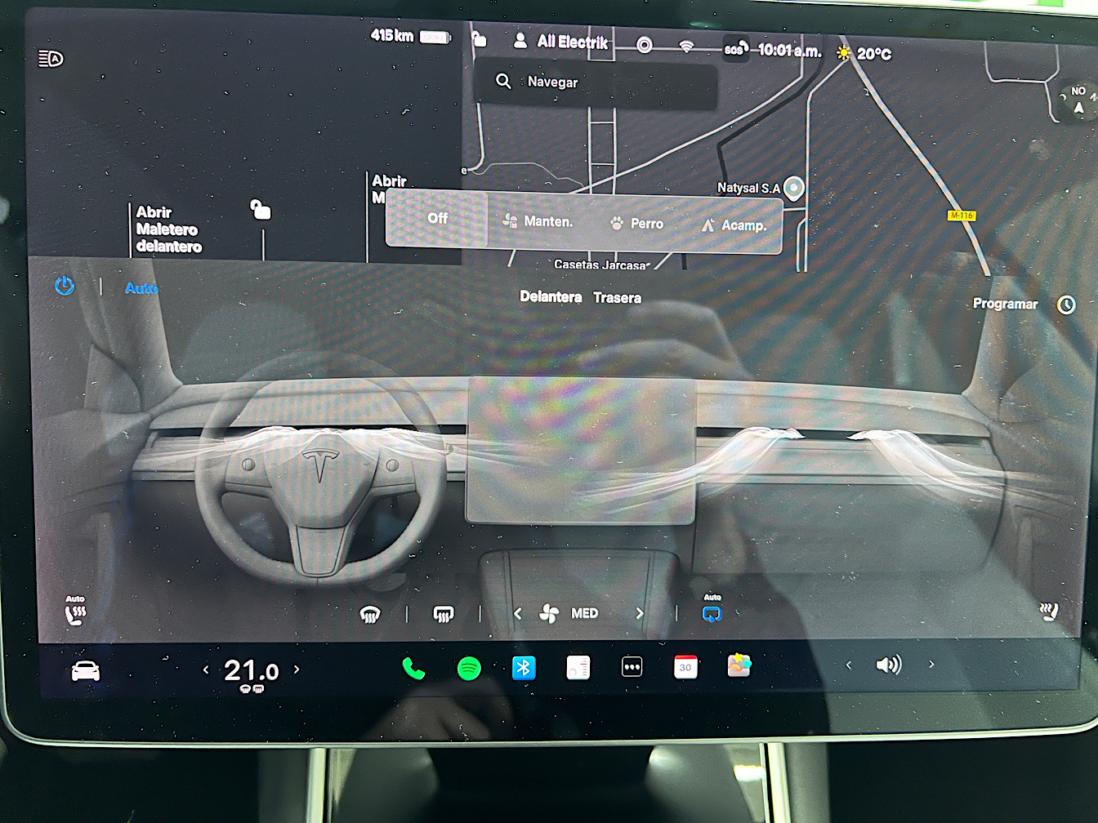1098x823 pixels.
Task: Open the Calendar app
Action: [x=685, y=667]
